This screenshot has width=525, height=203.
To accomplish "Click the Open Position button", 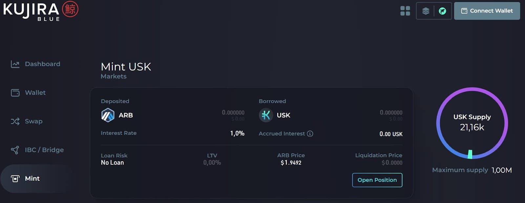I will pyautogui.click(x=377, y=180).
